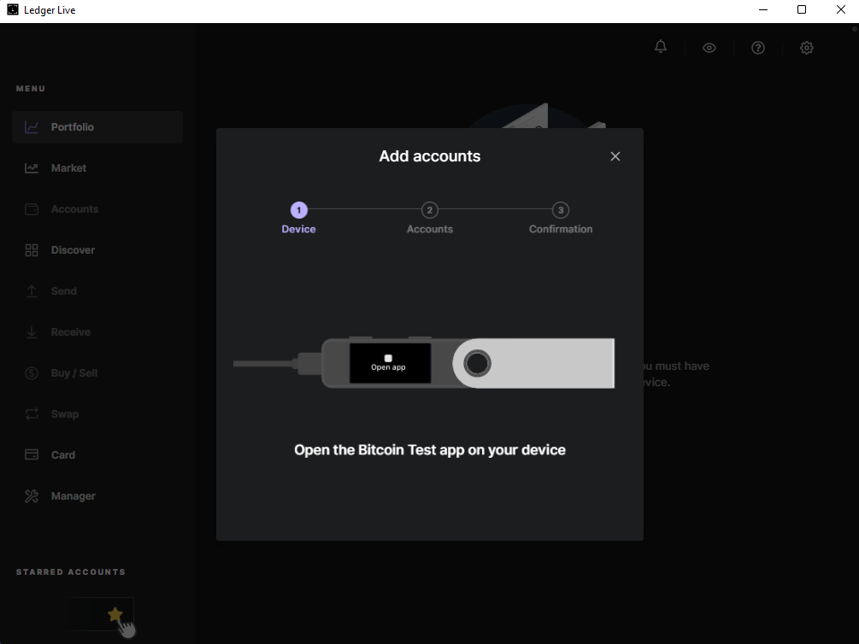This screenshot has height=644, width=859.
Task: Click the Device step 1 indicator
Action: click(298, 210)
